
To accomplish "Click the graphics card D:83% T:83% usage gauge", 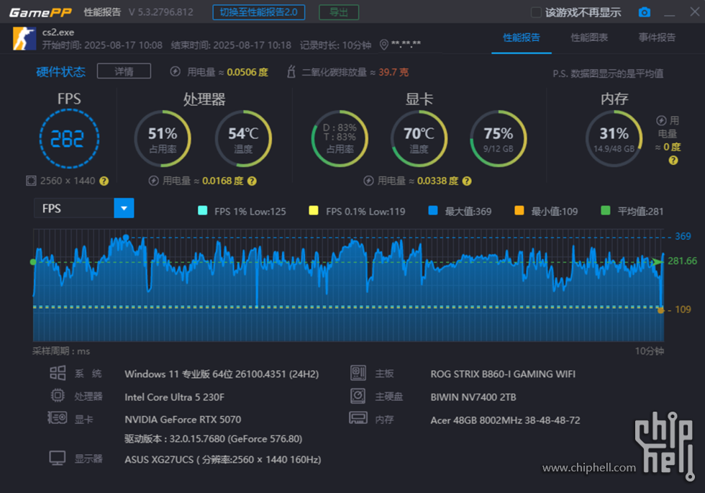I will [x=340, y=138].
